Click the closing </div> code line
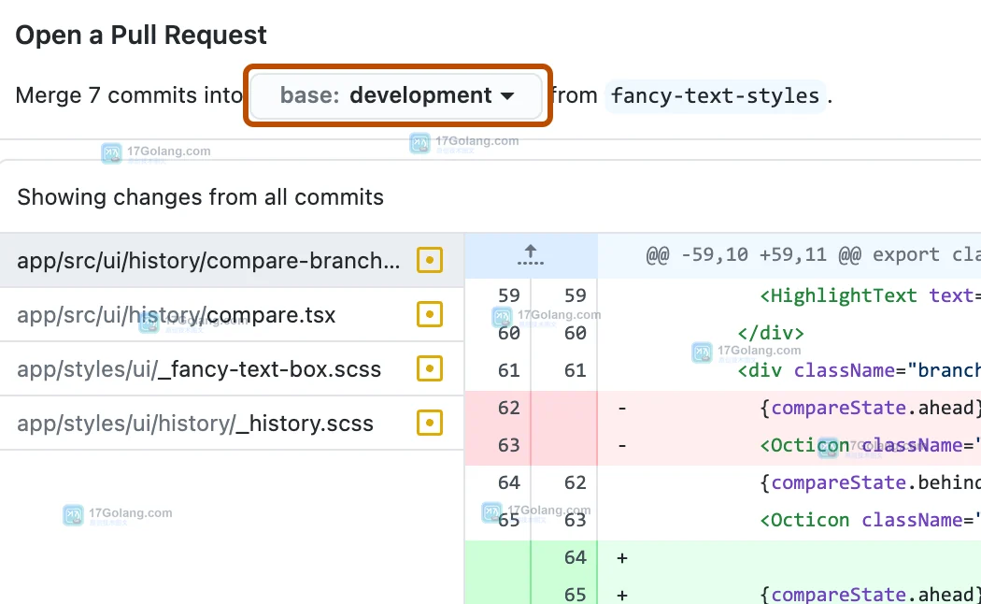This screenshot has height=604, width=981. (x=771, y=333)
